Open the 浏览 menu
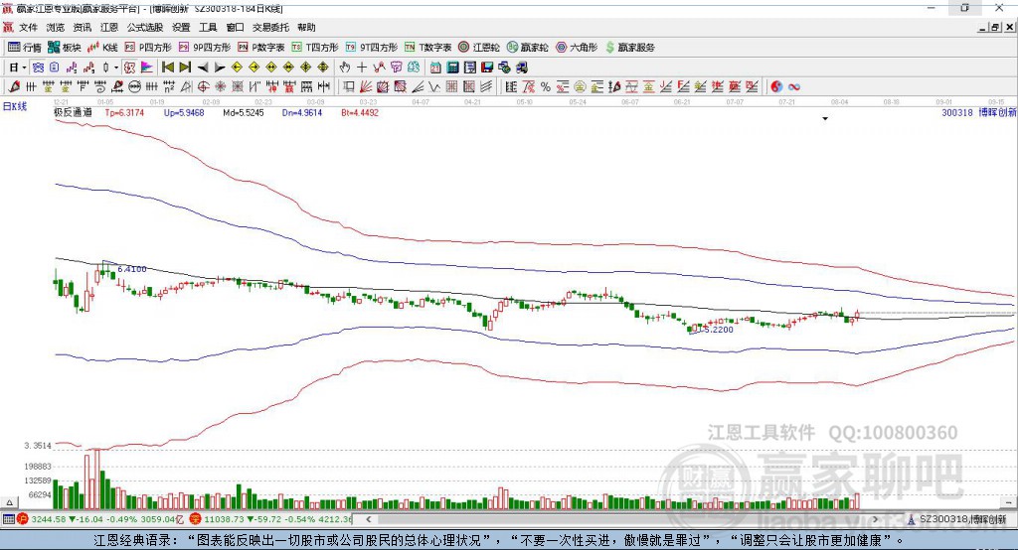The width and height of the screenshot is (1018, 550). (x=56, y=27)
